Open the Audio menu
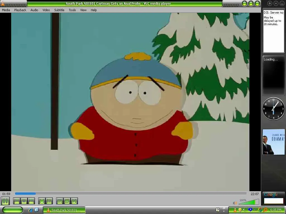This screenshot has width=286, height=214. pos(34,10)
